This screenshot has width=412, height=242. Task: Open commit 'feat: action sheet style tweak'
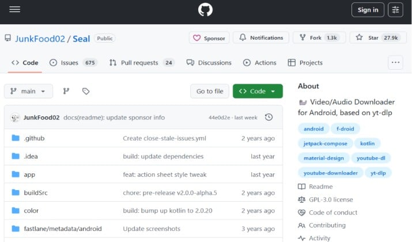point(165,175)
